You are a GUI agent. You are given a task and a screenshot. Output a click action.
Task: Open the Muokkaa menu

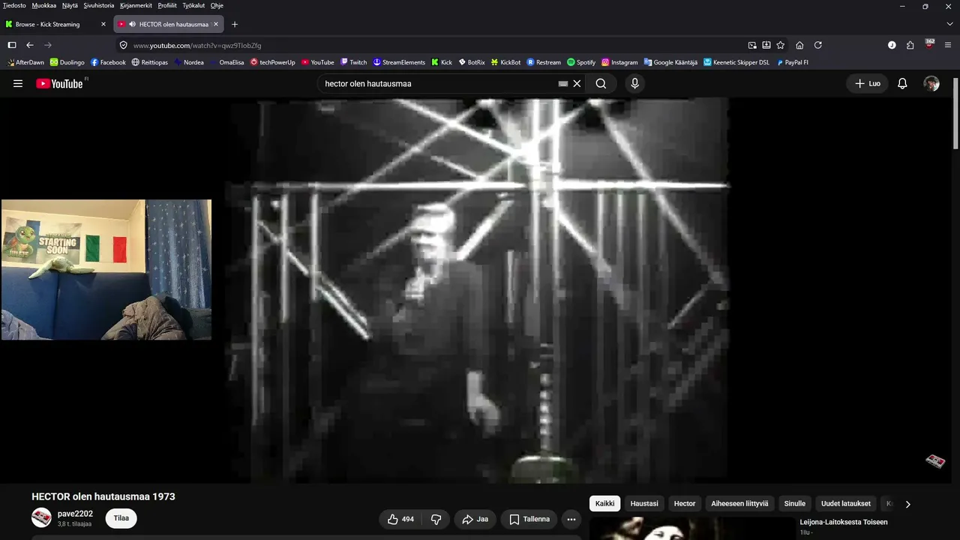pyautogui.click(x=44, y=5)
